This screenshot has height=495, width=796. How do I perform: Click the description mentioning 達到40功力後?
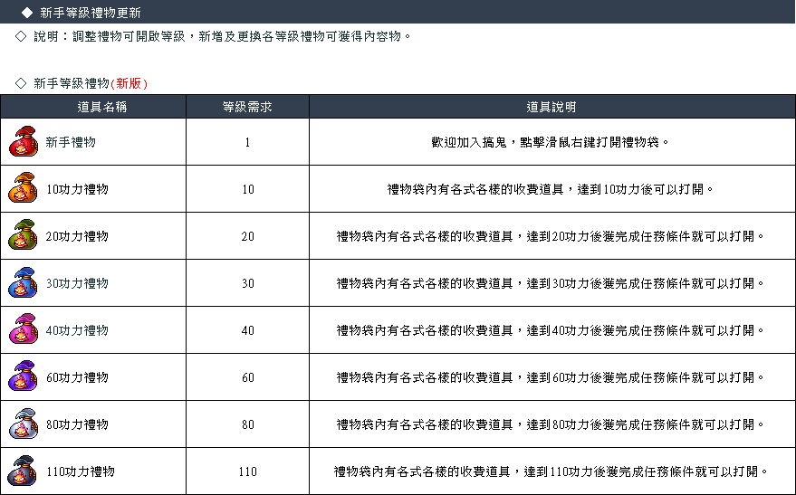pyautogui.click(x=551, y=330)
